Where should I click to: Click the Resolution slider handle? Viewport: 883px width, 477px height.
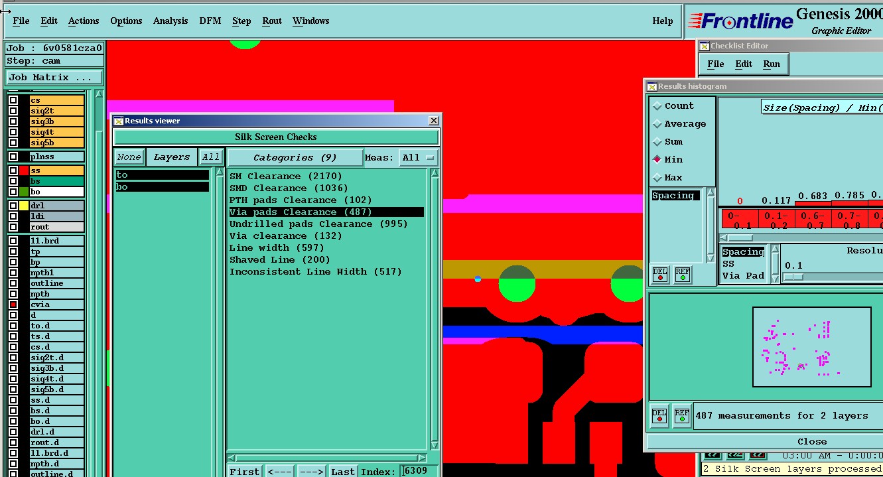[793, 277]
